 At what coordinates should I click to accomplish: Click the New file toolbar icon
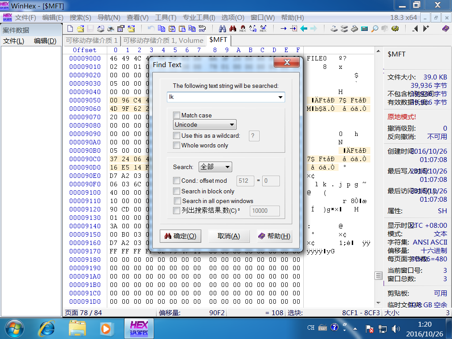[x=70, y=29]
